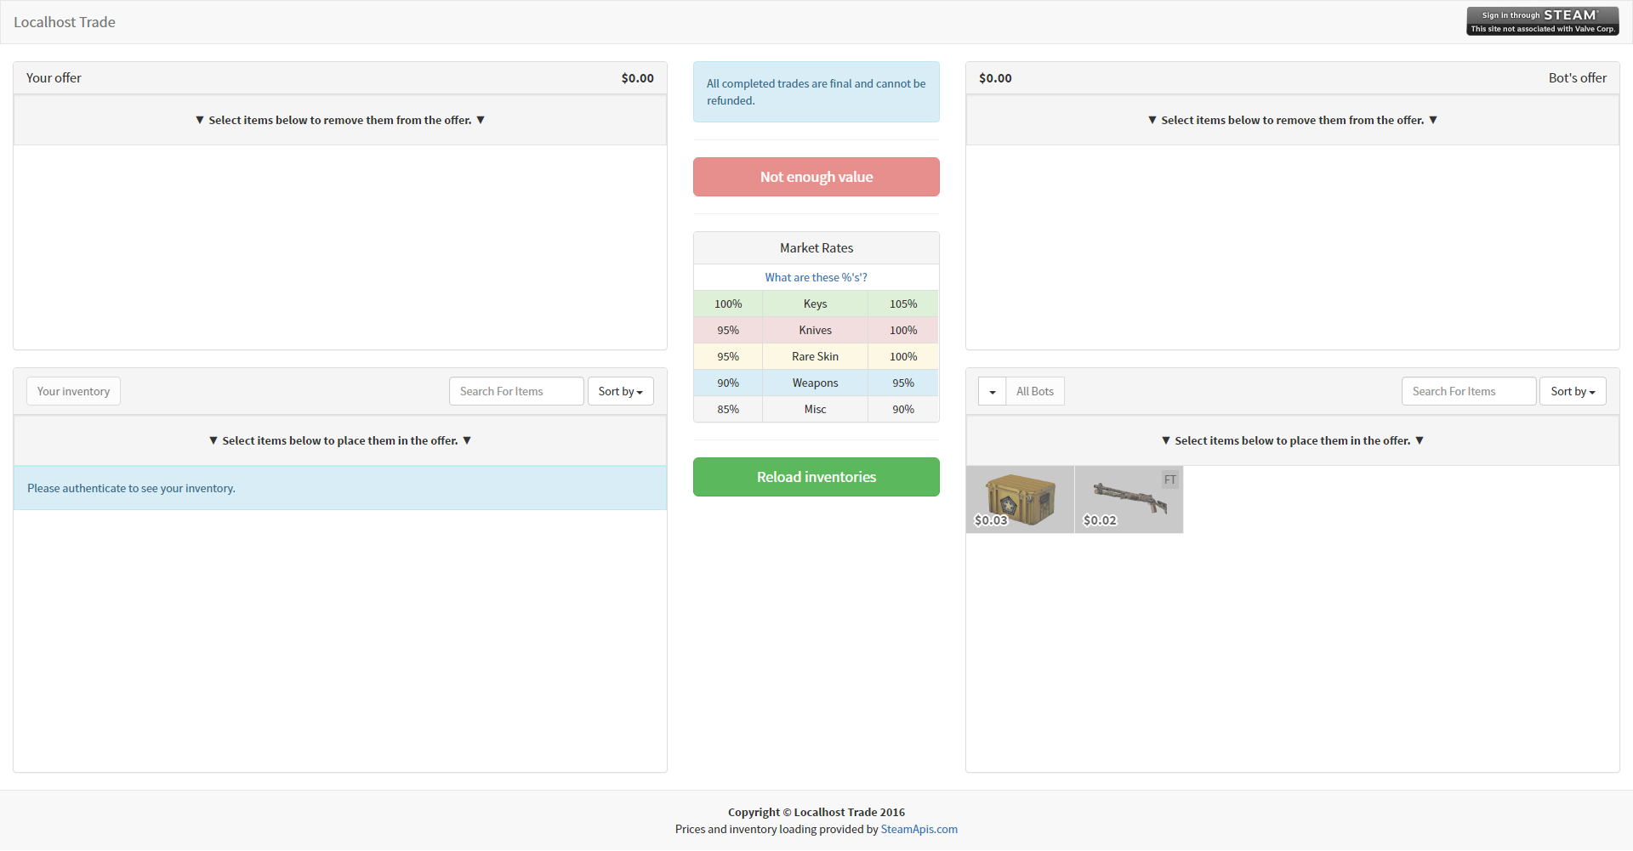Click the Weapons row in Market Rates
The width and height of the screenshot is (1633, 851).
pyautogui.click(x=815, y=383)
